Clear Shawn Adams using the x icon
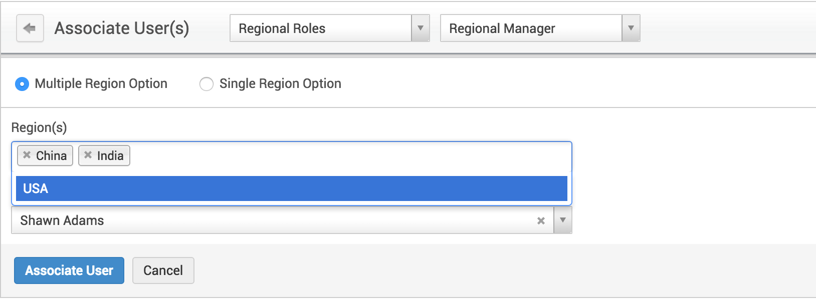Image resolution: width=816 pixels, height=299 pixels. point(540,220)
